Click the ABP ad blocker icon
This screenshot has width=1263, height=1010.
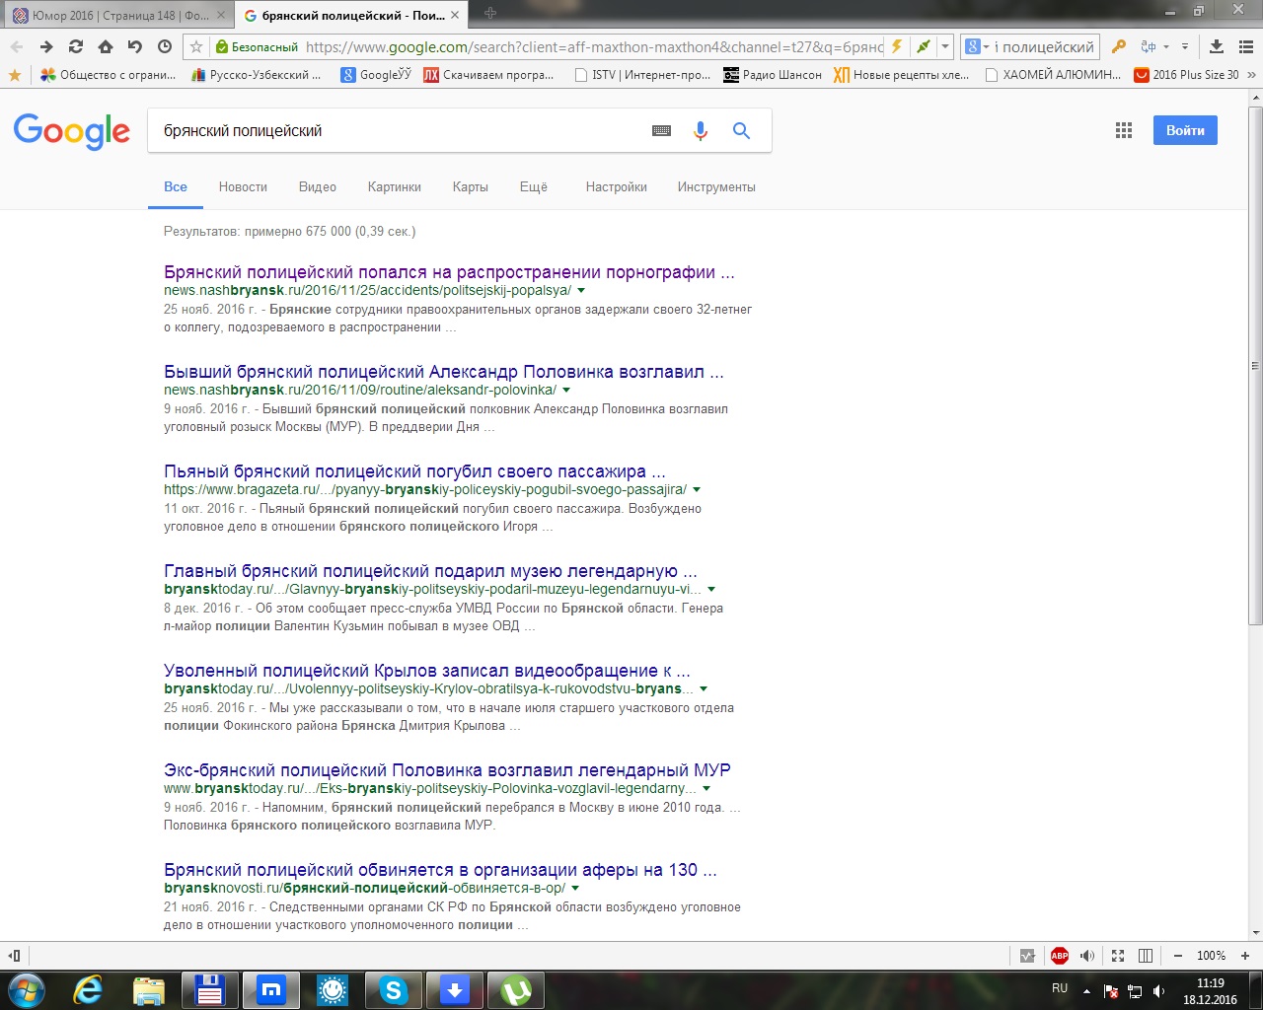[x=1060, y=956]
